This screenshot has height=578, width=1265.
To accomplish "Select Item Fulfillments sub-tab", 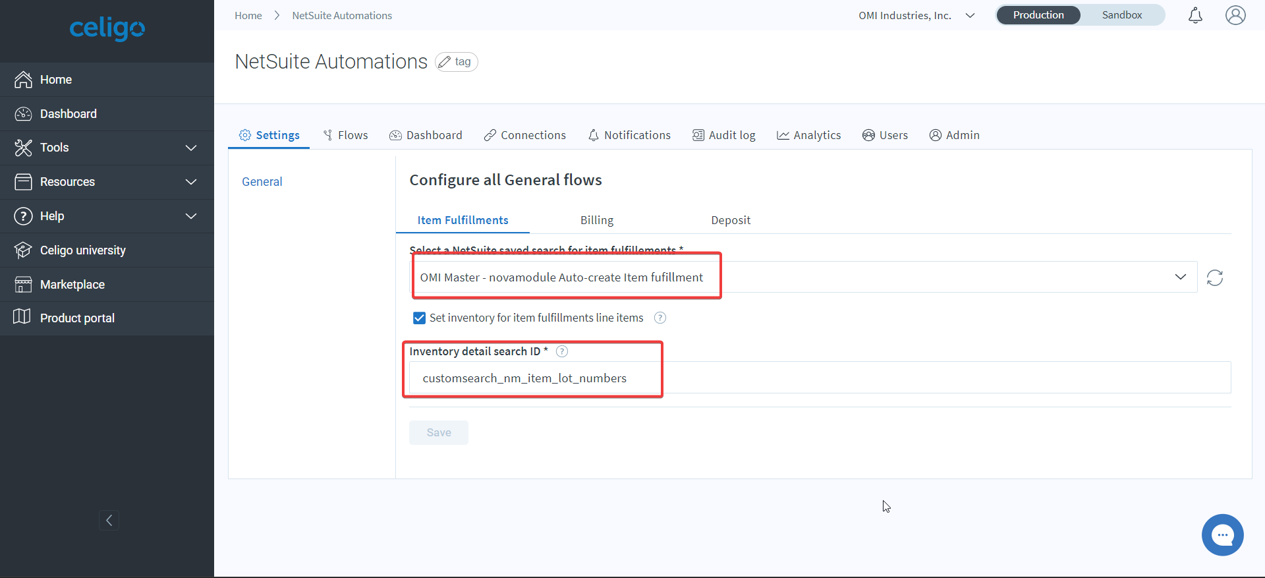I will 463,220.
